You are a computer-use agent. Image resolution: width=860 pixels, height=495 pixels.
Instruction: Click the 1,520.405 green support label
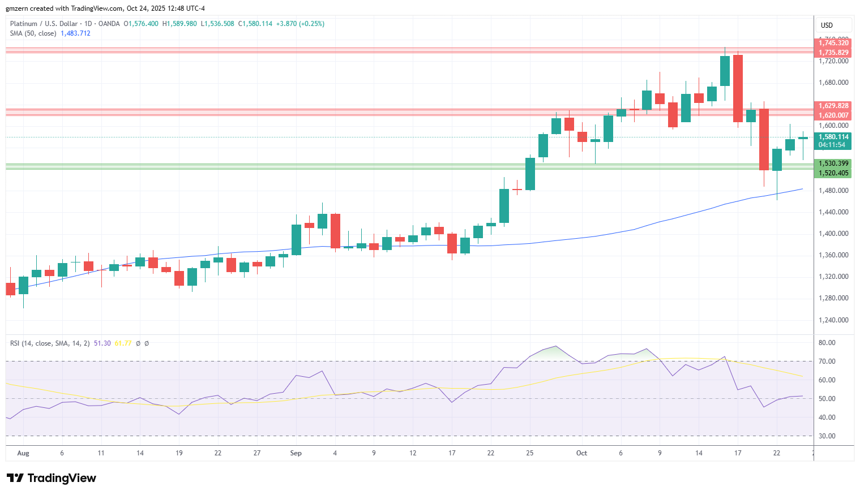point(833,173)
